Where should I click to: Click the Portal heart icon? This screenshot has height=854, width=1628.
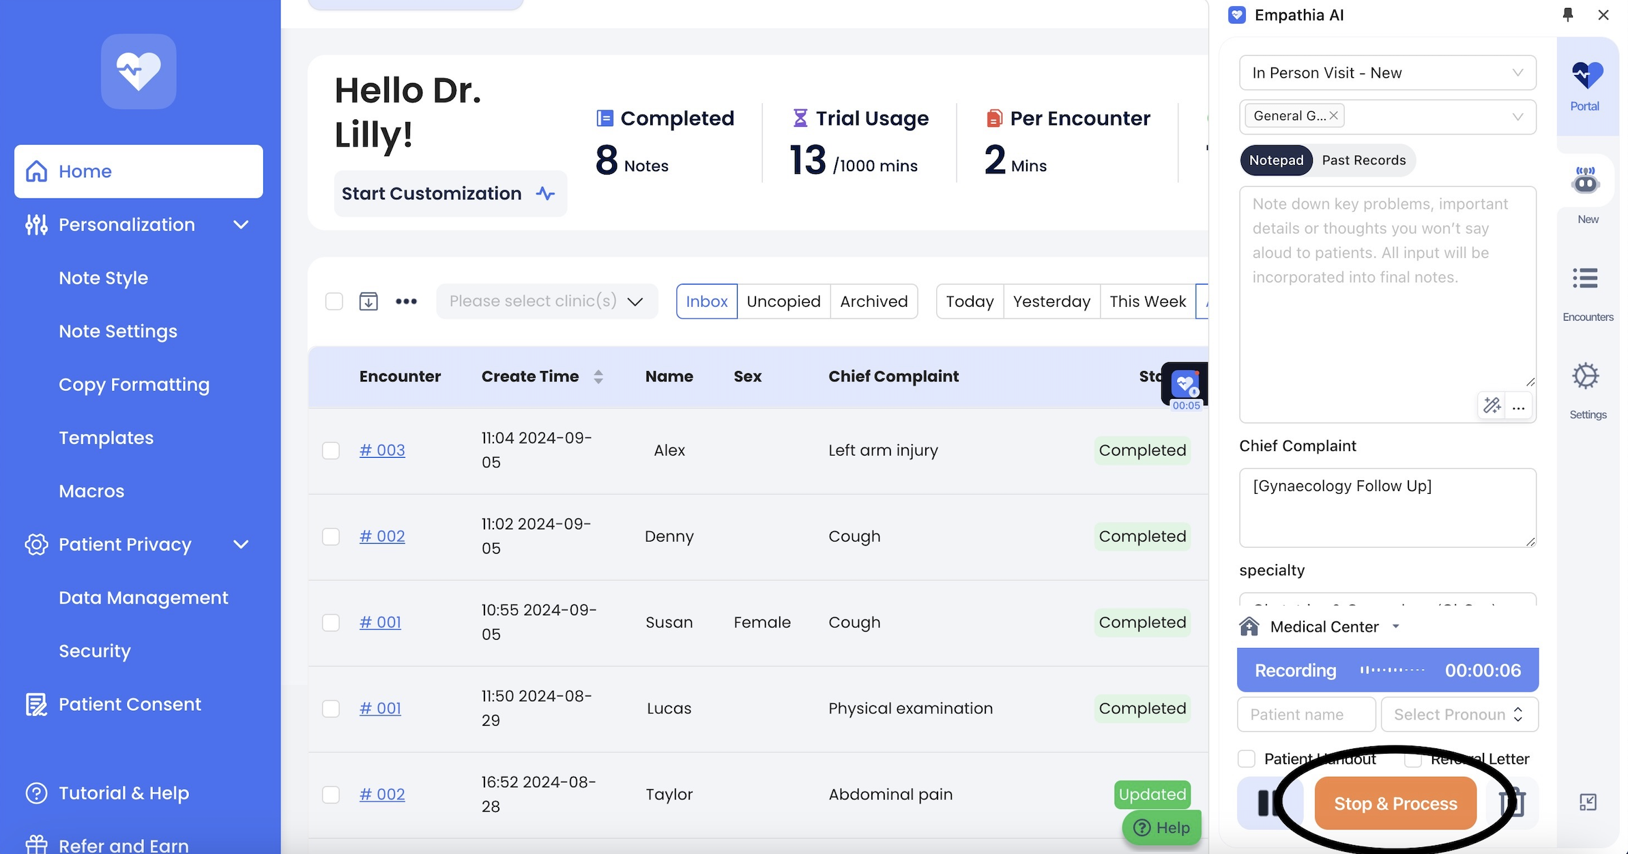click(x=1586, y=76)
